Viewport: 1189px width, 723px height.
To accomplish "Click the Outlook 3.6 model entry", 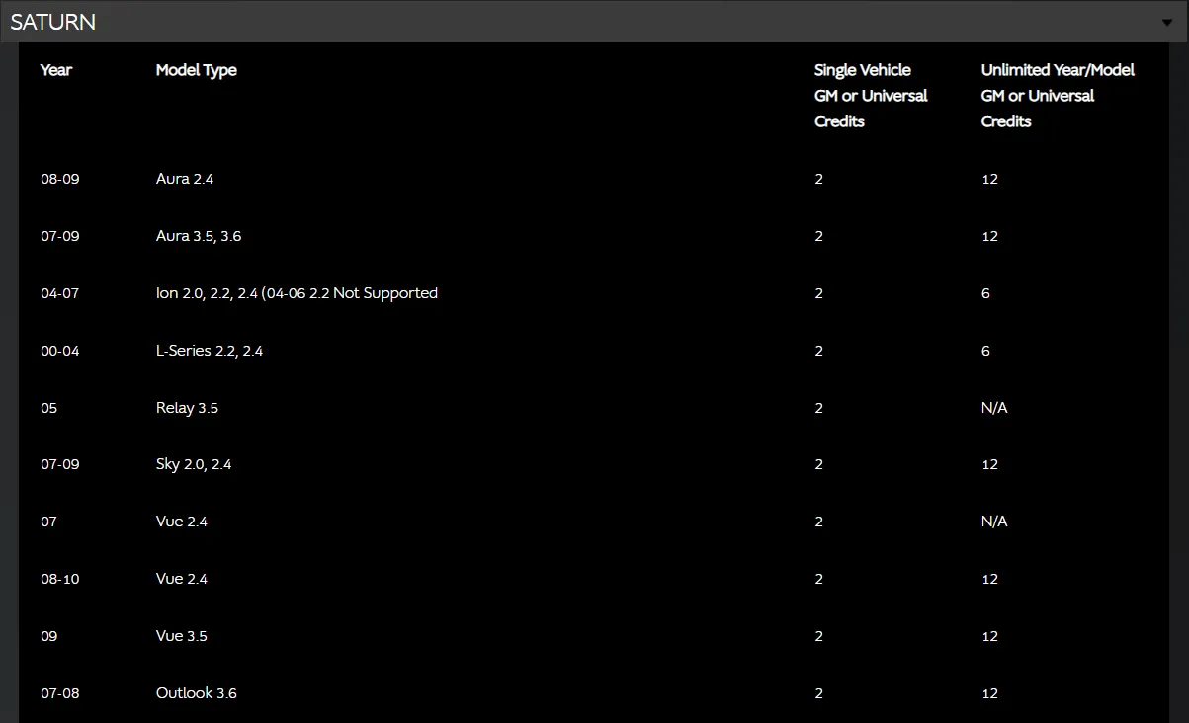I will 197,693.
